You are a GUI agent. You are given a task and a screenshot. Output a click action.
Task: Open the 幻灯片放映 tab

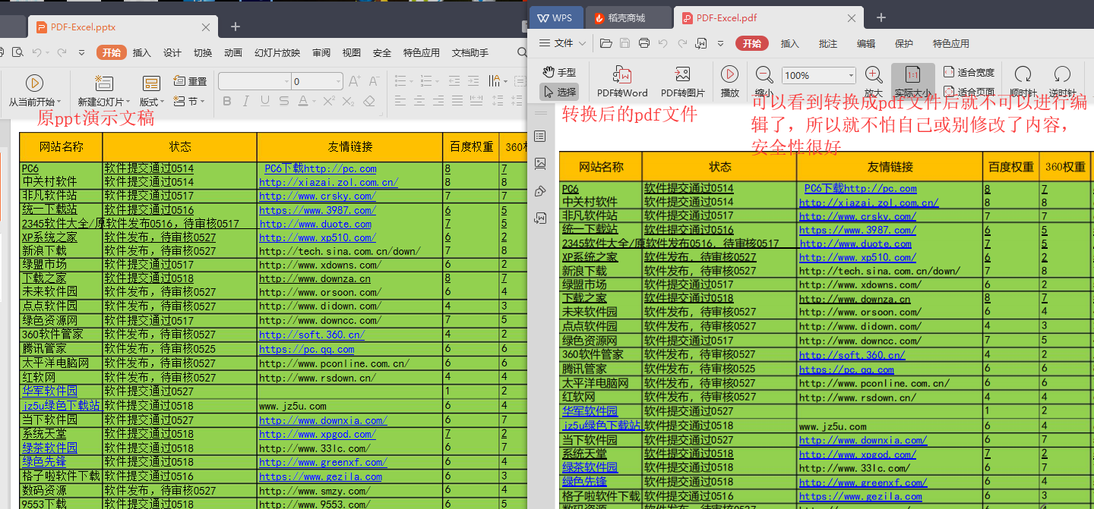point(277,52)
